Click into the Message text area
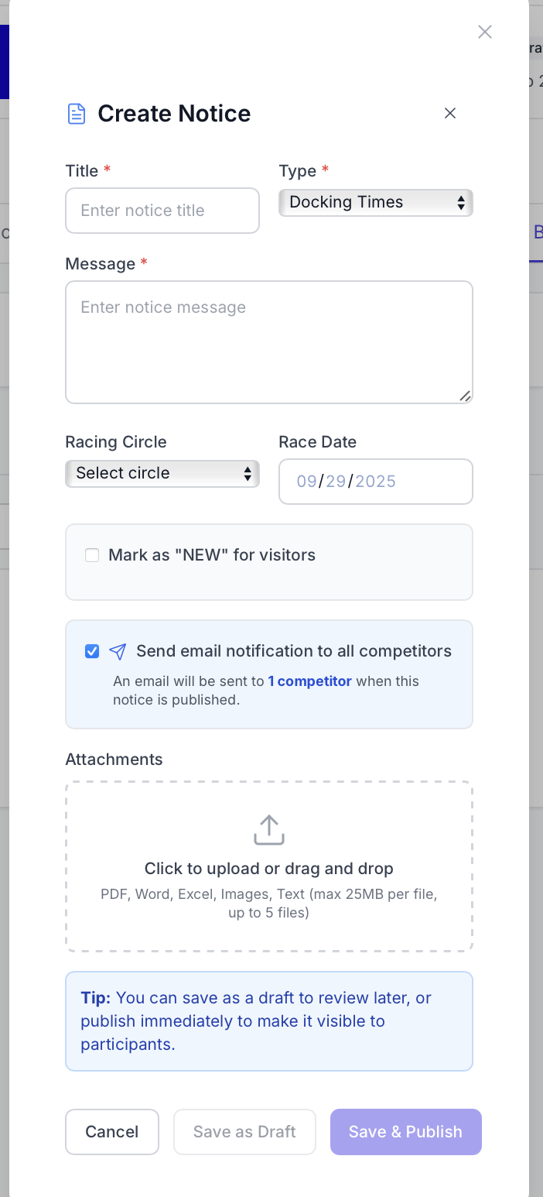The width and height of the screenshot is (543, 1197). click(x=269, y=342)
